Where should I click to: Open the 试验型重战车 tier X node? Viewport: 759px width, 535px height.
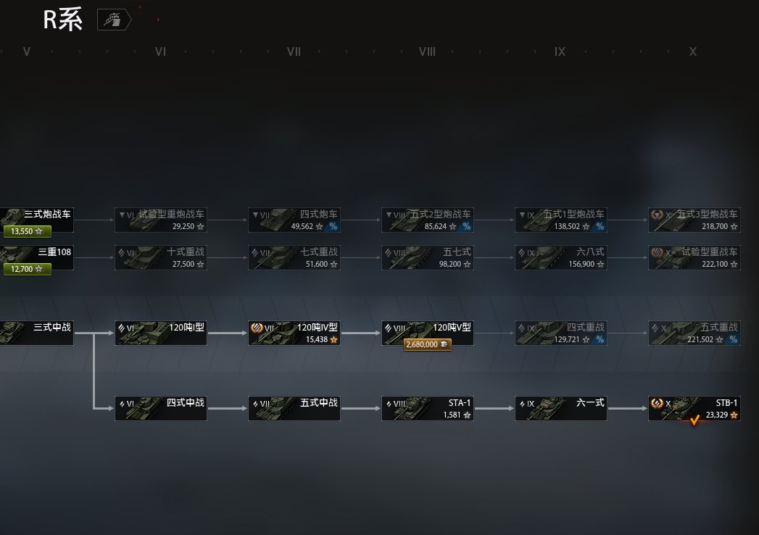694,257
